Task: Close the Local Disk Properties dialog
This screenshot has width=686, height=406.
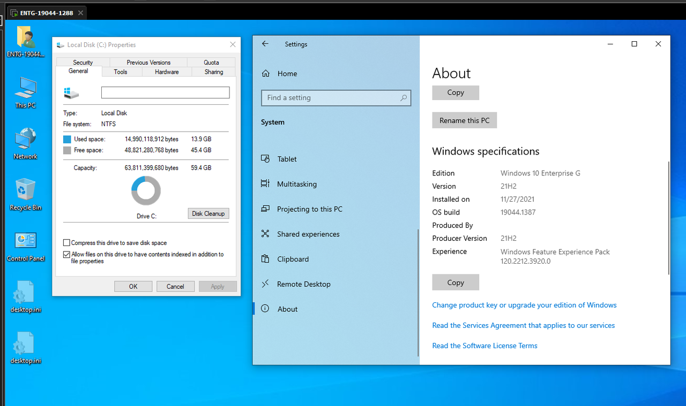Action: pyautogui.click(x=233, y=44)
